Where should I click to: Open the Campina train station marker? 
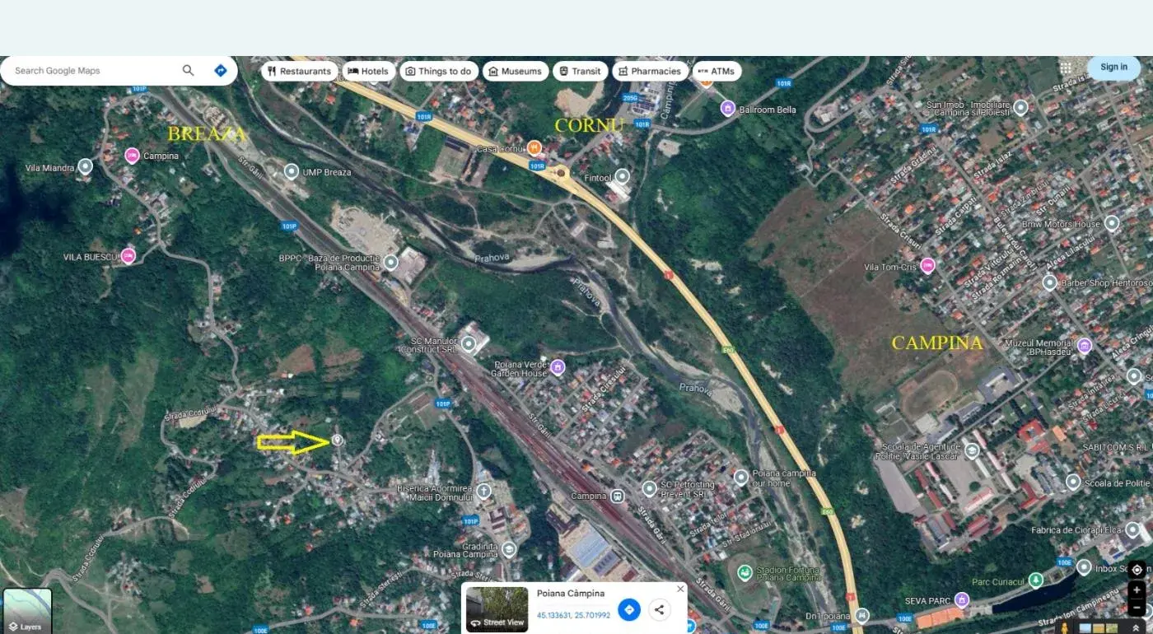coord(617,496)
